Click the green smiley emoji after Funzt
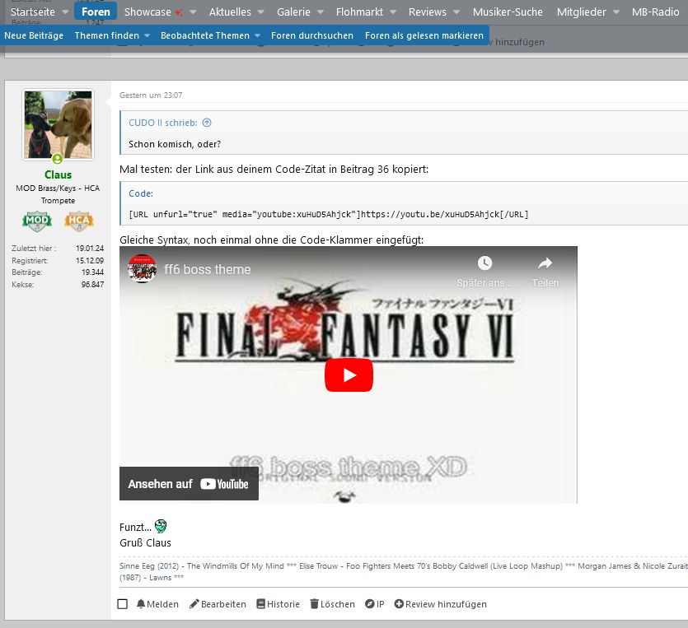This screenshot has width=688, height=628. pyautogui.click(x=161, y=526)
